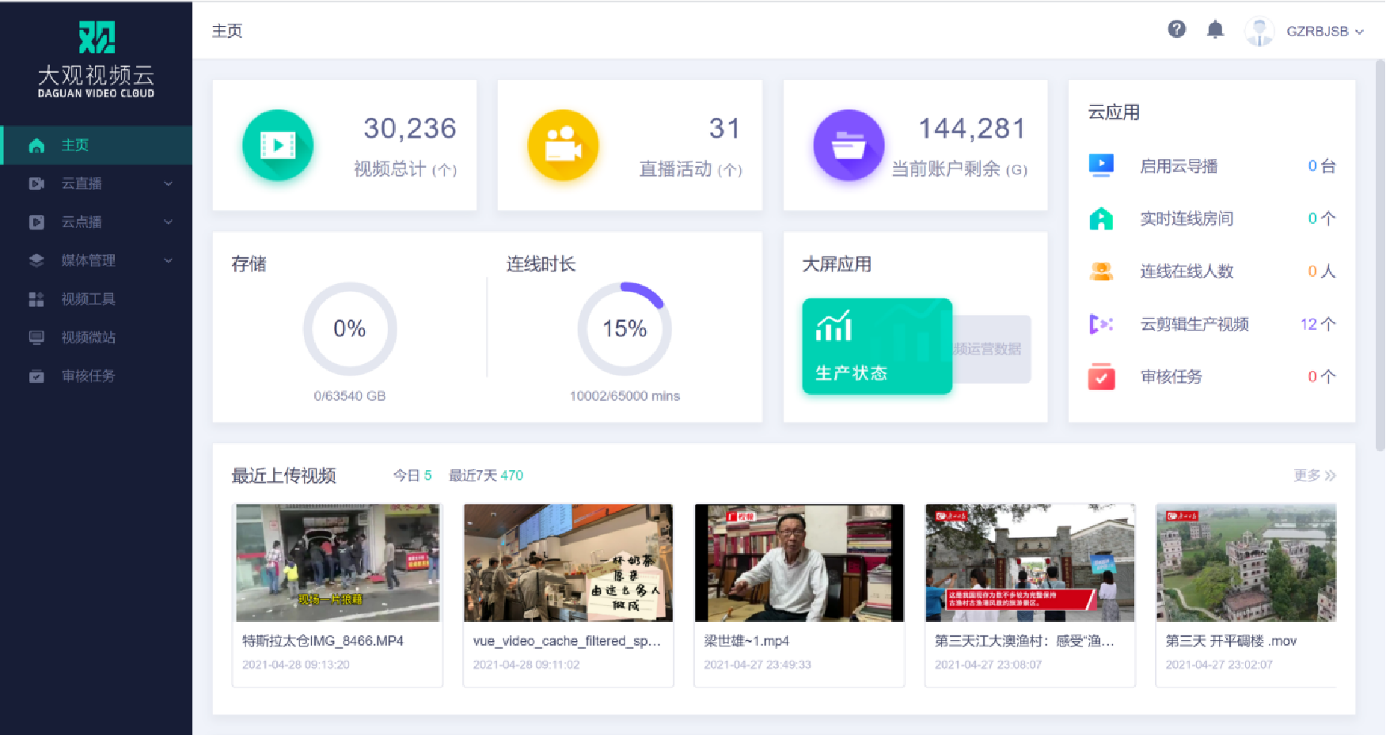Viewport: 1386px width, 735px height.
Task: Click the 启用云导播 screen icon
Action: pyautogui.click(x=1101, y=165)
